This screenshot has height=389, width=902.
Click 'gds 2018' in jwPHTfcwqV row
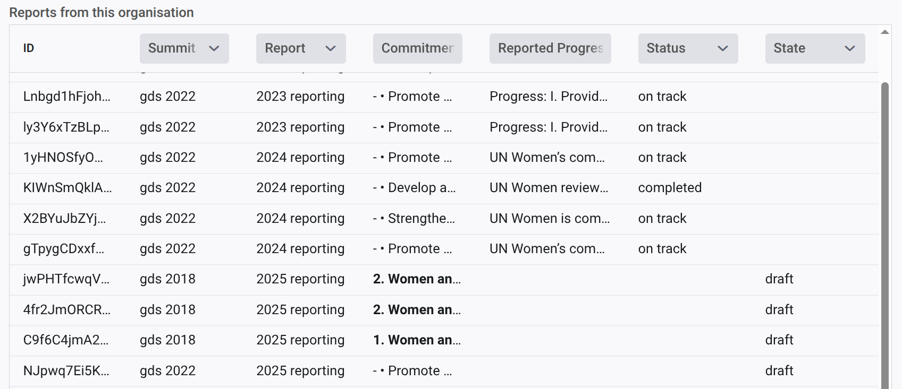pos(168,279)
